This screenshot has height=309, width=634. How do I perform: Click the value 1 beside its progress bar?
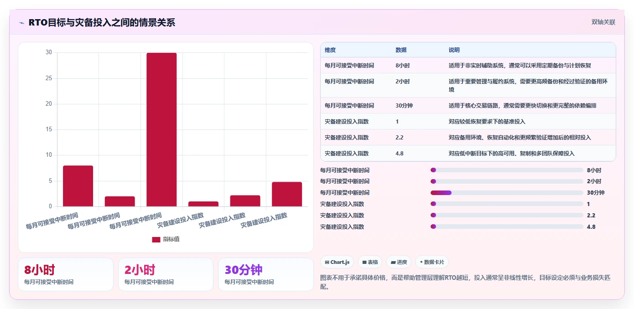pos(588,204)
